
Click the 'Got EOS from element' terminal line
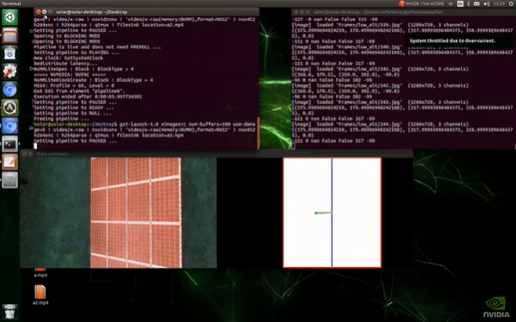pos(79,91)
